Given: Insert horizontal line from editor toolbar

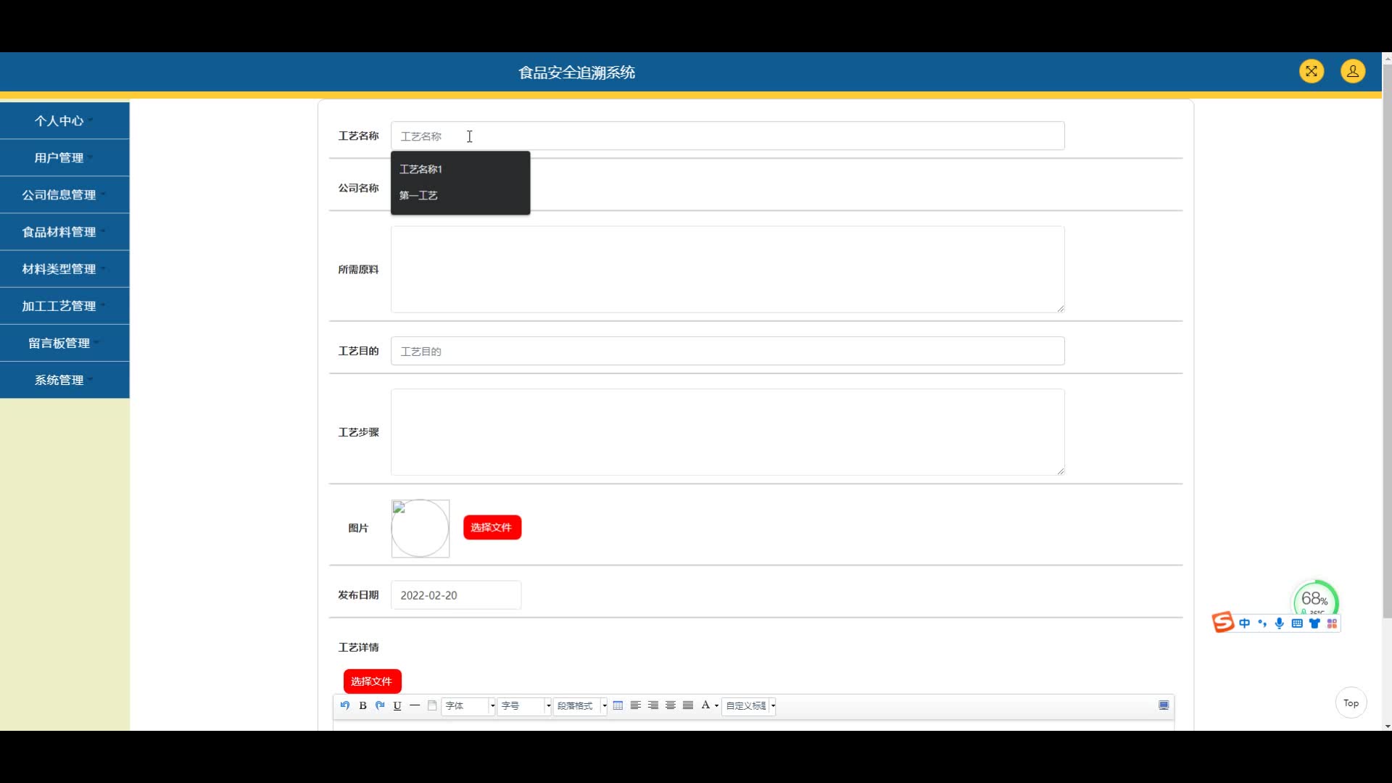Looking at the screenshot, I should coord(415,705).
